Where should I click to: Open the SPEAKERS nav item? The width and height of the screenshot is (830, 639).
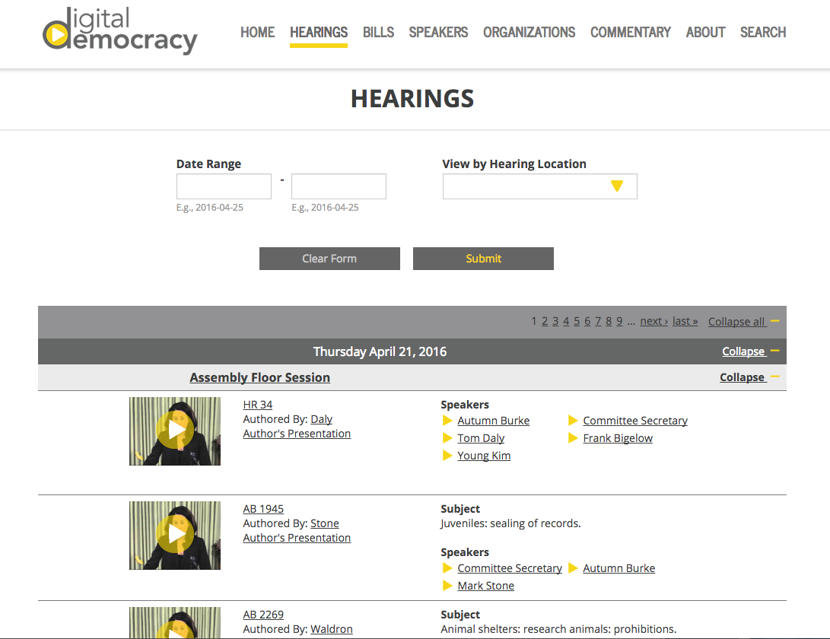[438, 32]
